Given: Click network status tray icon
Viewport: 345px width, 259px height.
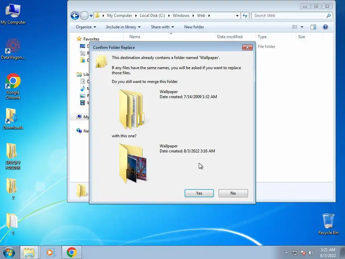Looking at the screenshot, I should click(x=294, y=253).
